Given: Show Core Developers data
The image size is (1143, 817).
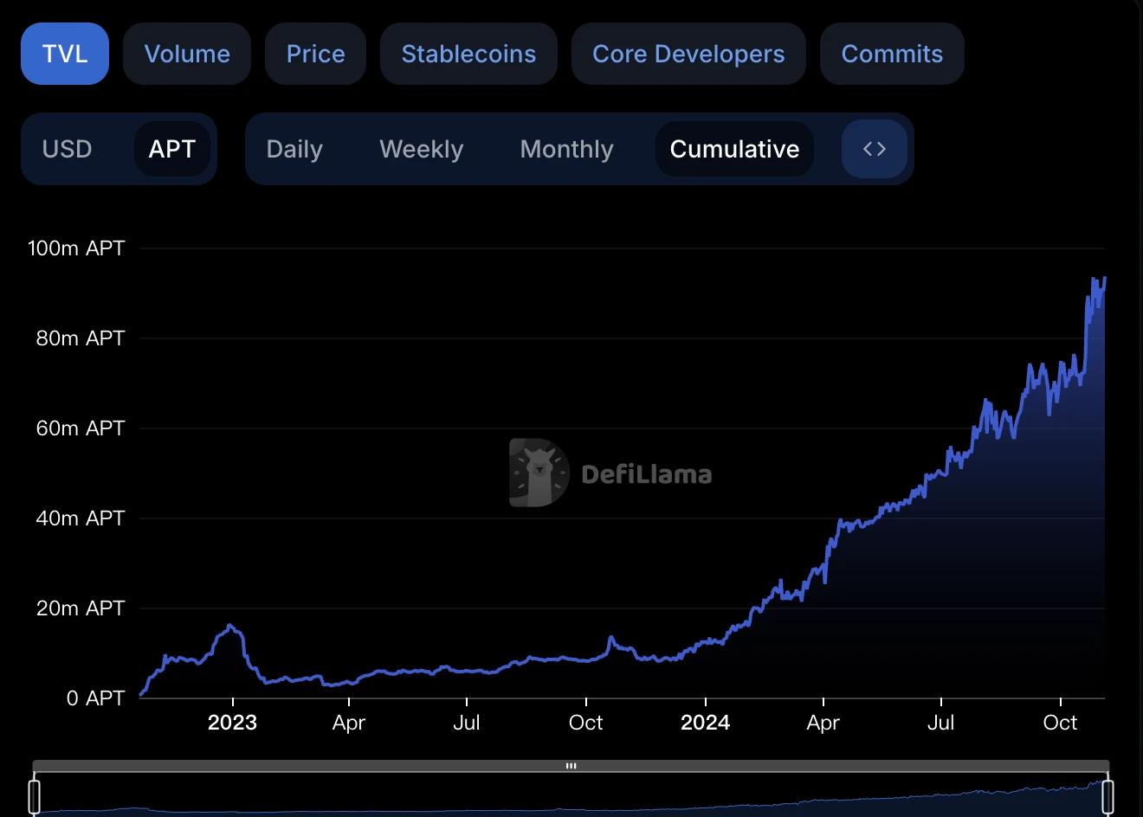Looking at the screenshot, I should click(688, 54).
